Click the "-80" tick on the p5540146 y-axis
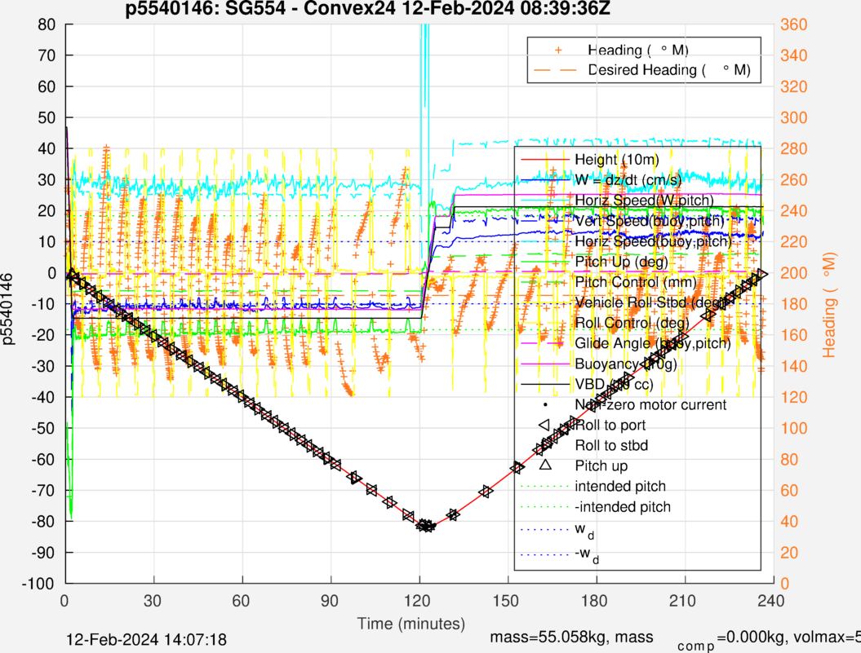 (x=43, y=521)
